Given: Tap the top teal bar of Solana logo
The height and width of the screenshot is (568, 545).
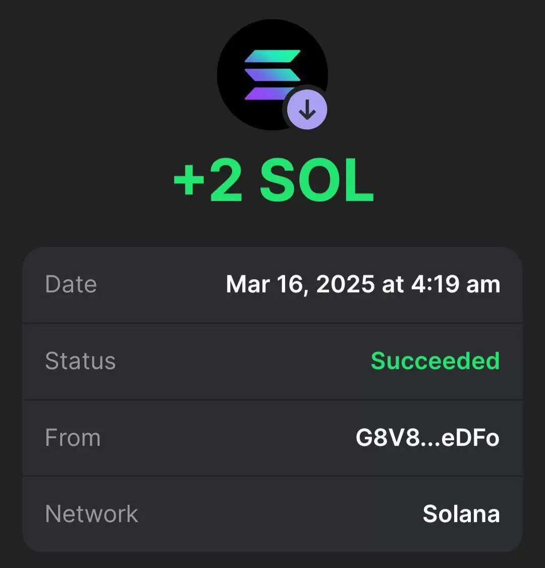Looking at the screenshot, I should (272, 56).
